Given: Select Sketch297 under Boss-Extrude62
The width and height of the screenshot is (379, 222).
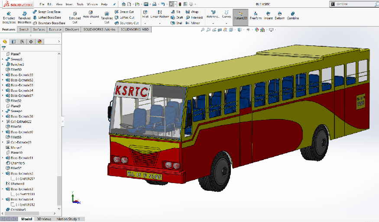Looking at the screenshot, I should coord(23,179).
